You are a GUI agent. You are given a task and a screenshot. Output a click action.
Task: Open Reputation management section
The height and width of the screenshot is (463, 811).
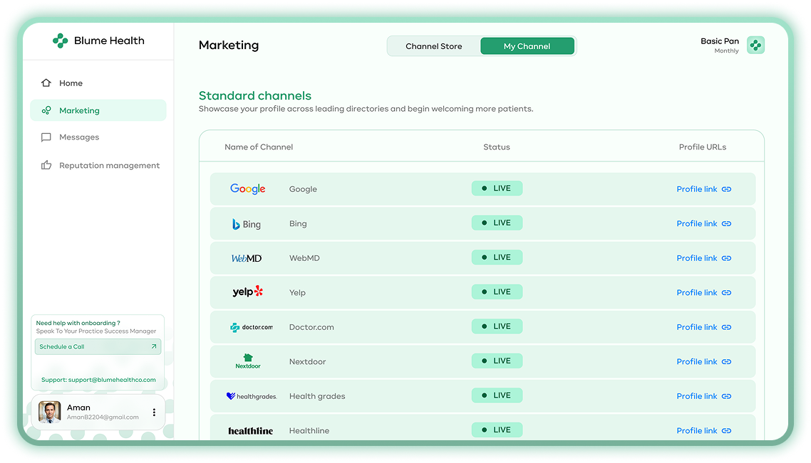point(109,166)
